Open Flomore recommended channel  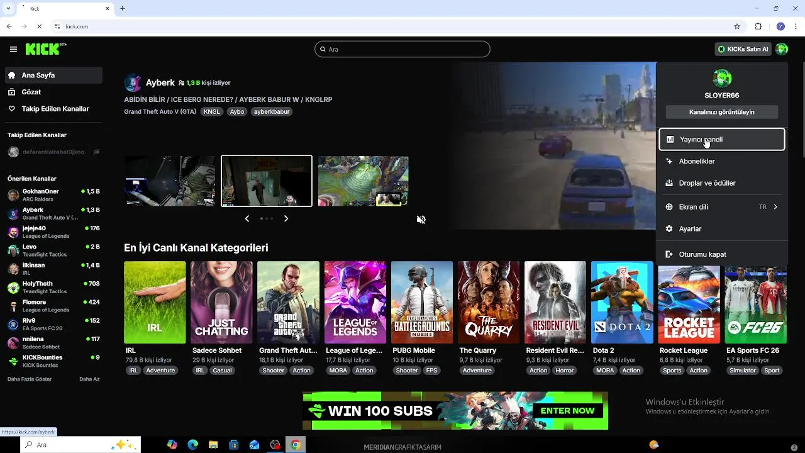(x=53, y=306)
